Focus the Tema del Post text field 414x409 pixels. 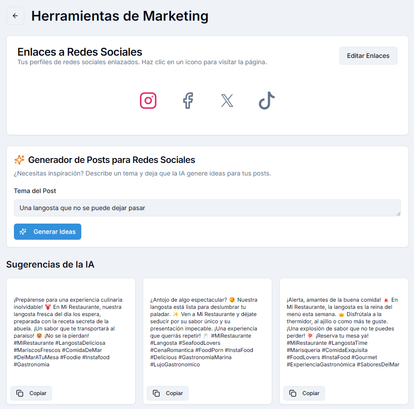click(x=207, y=208)
